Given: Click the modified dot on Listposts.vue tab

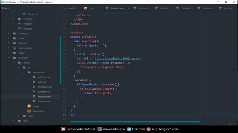Looking at the screenshot, I should click(x=129, y=8).
